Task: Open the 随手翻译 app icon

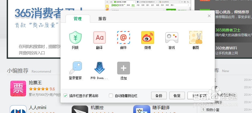Action: click(x=142, y=109)
